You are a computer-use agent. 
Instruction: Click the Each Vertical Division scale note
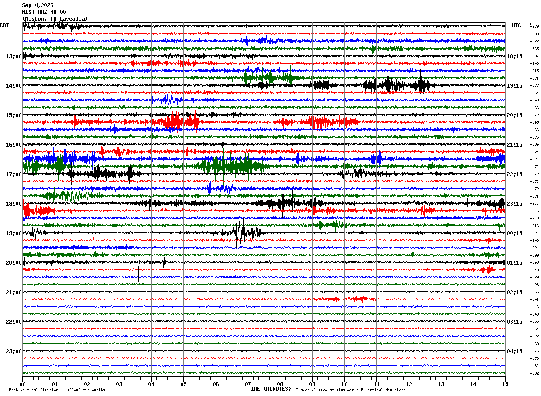(x=57, y=390)
